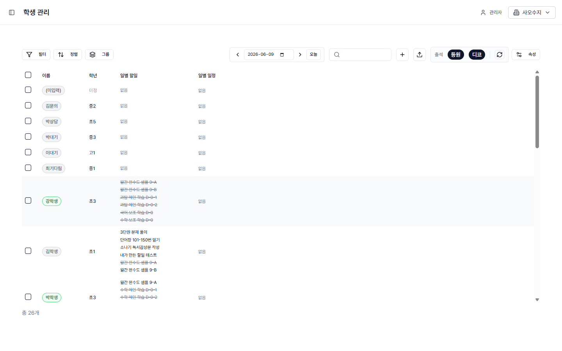This screenshot has width=562, height=351.
Task: Focus the search input field
Action: 360,55
